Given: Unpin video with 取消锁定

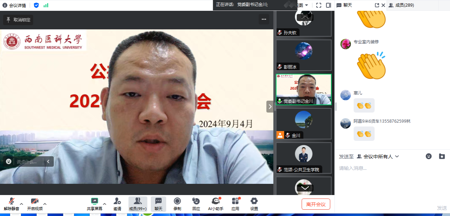Looking at the screenshot, I should click(18, 20).
